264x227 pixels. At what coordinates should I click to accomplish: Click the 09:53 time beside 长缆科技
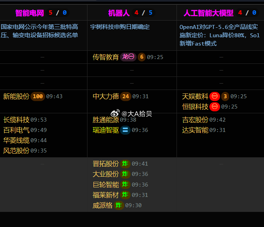click(x=38, y=120)
